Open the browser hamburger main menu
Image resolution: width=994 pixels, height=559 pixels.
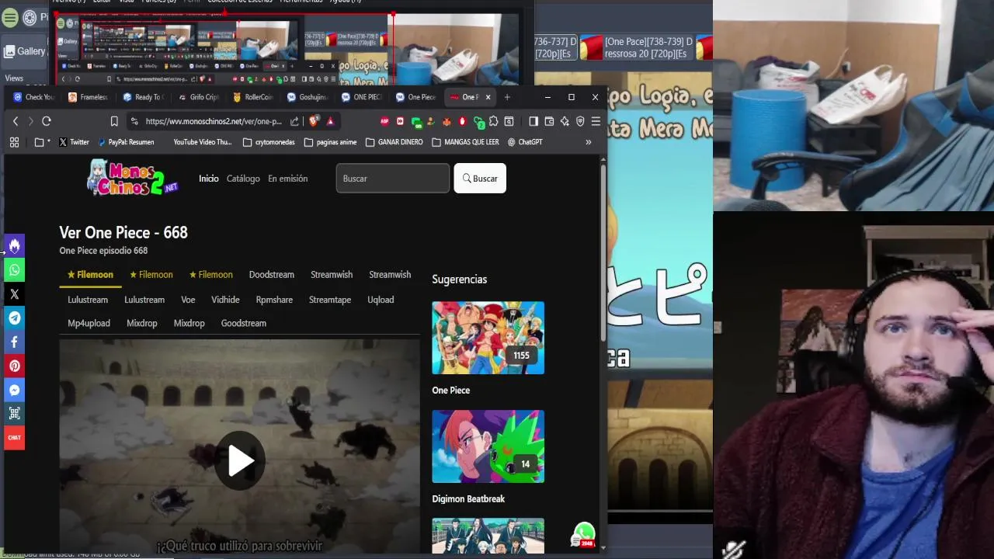(596, 121)
